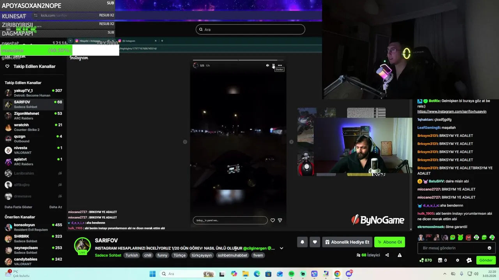Select the Turkish tag

[x=132, y=255]
